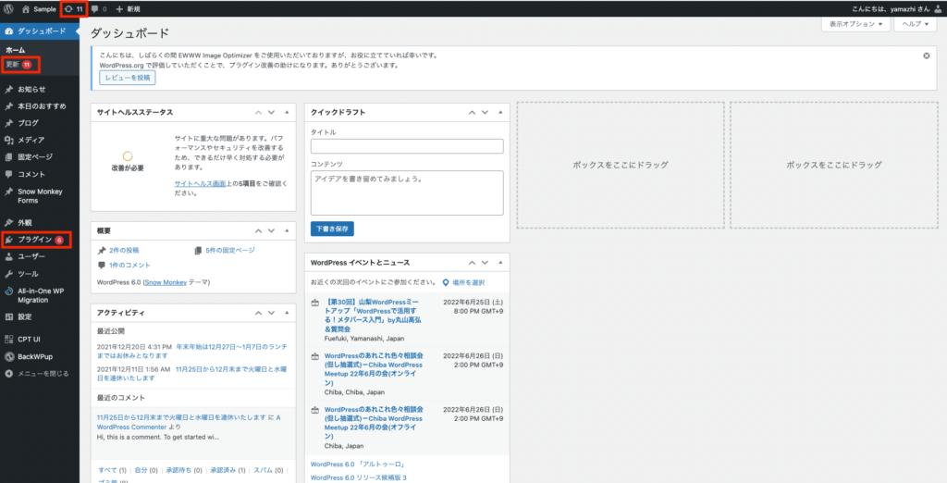The height and width of the screenshot is (483, 947).
Task: Dismiss the EWWW Image Optimizer notice
Action: (926, 56)
